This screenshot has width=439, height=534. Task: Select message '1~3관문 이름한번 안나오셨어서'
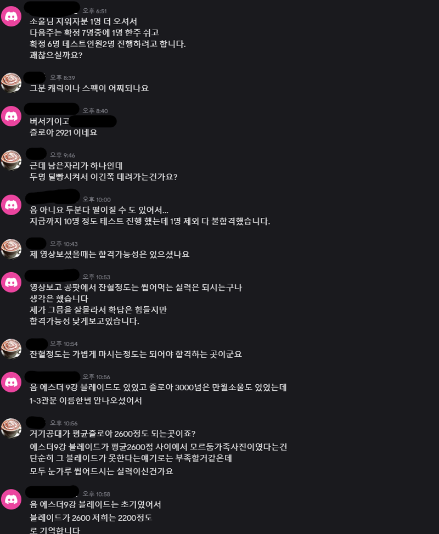86,401
